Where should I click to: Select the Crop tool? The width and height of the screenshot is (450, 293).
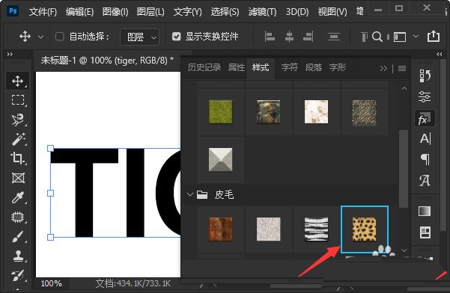pyautogui.click(x=18, y=158)
